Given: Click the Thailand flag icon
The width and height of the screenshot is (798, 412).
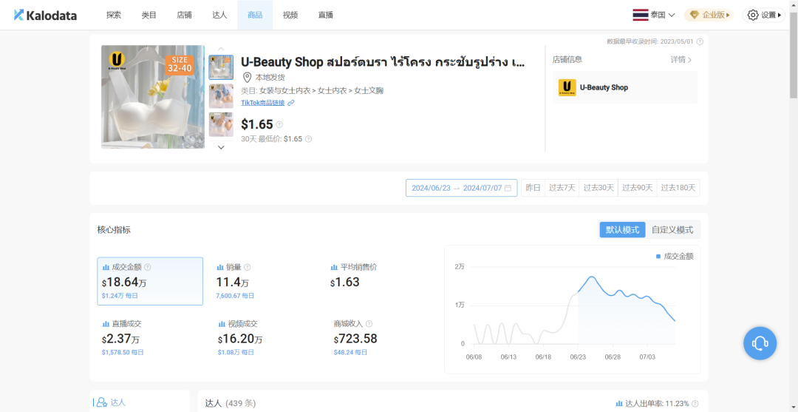Looking at the screenshot, I should point(640,16).
